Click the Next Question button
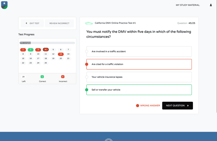This screenshot has width=217, height=141. click(x=177, y=106)
